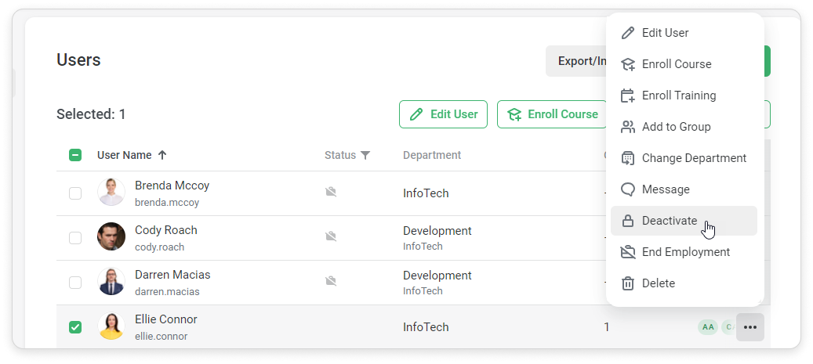The width and height of the screenshot is (813, 364).
Task: Open the Status column filter
Action: click(365, 155)
